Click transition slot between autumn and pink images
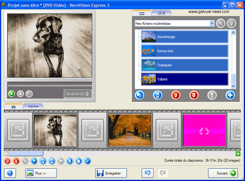Viewport: 245px width, 181px height. [x=167, y=130]
